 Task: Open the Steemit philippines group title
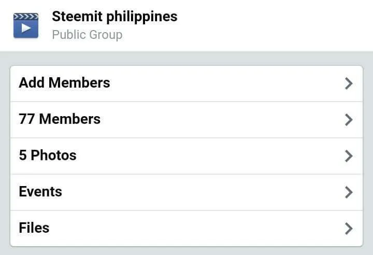(114, 17)
